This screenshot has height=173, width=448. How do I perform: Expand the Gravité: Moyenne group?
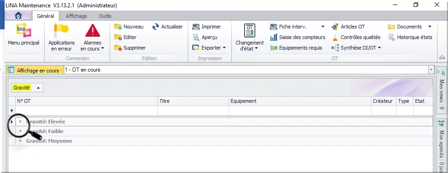coord(21,141)
